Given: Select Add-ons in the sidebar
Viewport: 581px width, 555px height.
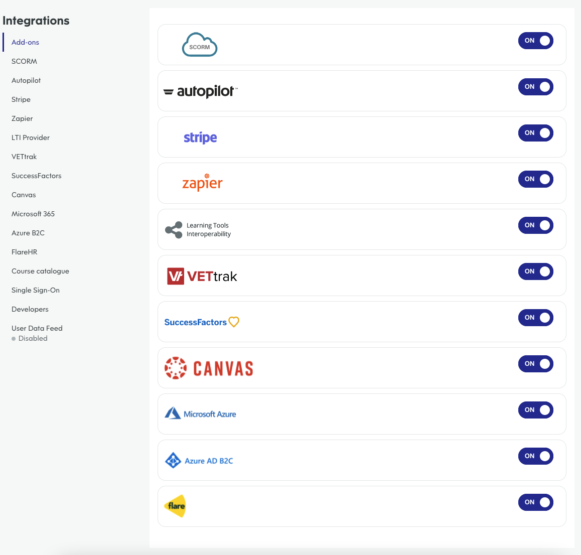Looking at the screenshot, I should 25,42.
